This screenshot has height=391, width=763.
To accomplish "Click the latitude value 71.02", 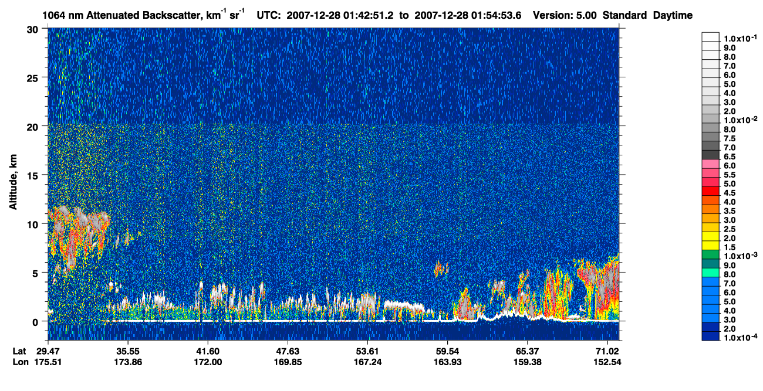I will coord(607,351).
